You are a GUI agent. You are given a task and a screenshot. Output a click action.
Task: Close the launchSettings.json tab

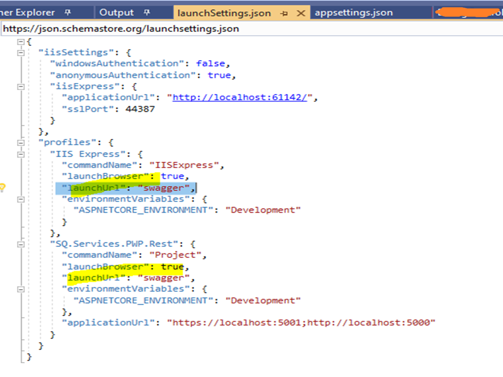[301, 13]
